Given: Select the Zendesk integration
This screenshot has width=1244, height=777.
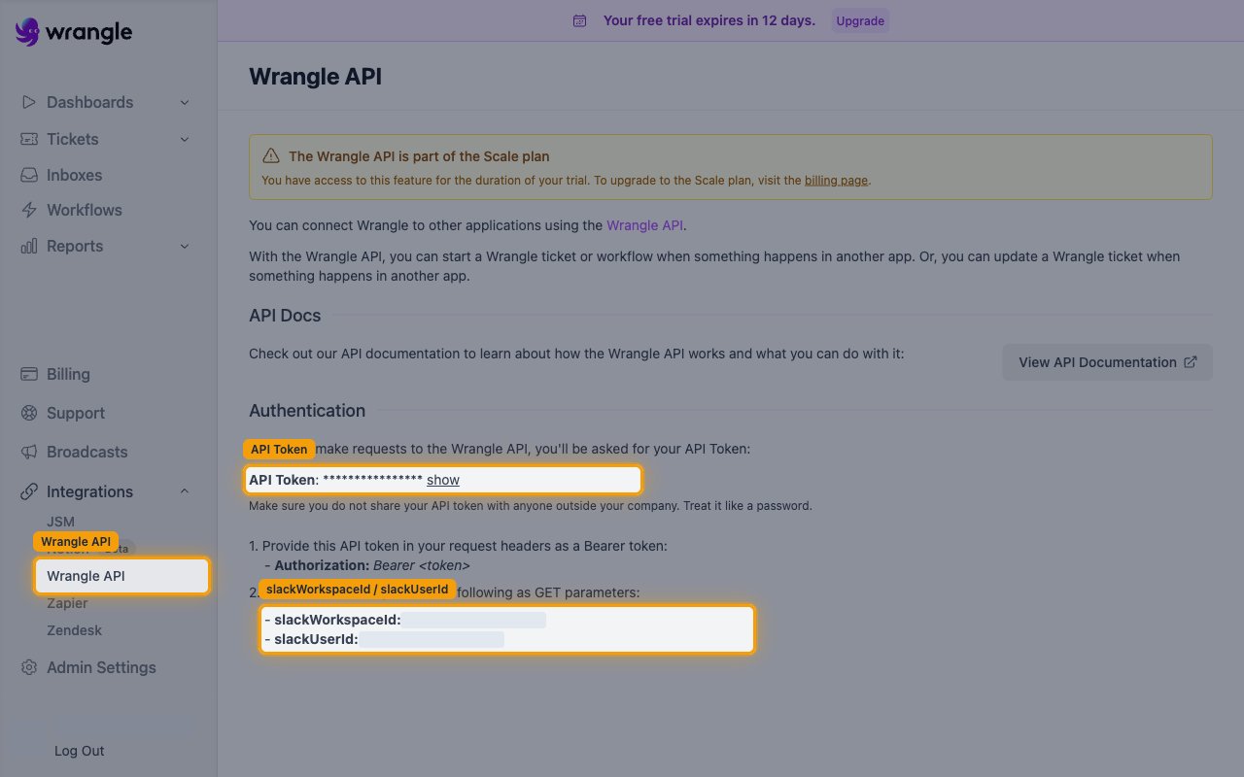Looking at the screenshot, I should tap(74, 630).
